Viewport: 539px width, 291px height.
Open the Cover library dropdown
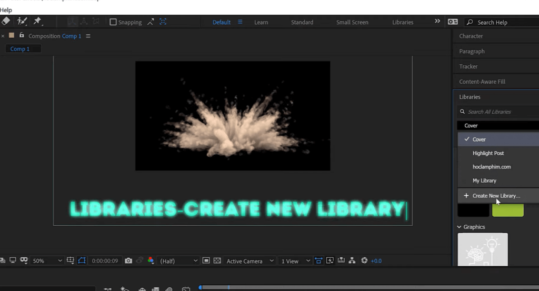498,126
